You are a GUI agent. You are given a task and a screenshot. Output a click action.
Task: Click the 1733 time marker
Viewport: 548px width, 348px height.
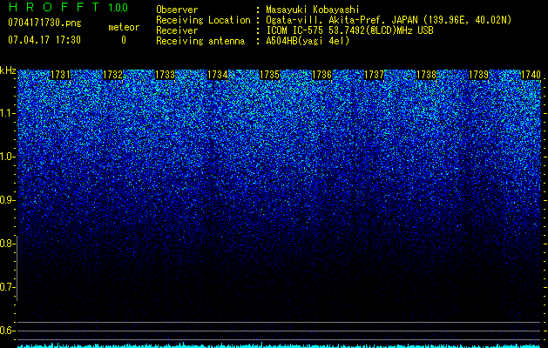(x=165, y=75)
